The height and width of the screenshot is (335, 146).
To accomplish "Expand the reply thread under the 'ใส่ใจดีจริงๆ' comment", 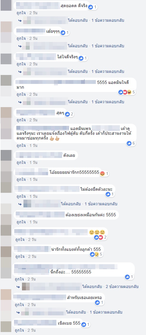I will click(108, 71).
